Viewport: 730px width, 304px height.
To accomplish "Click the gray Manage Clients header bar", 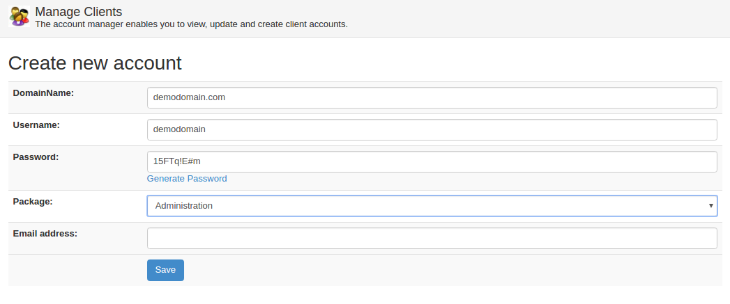I will coord(365,19).
